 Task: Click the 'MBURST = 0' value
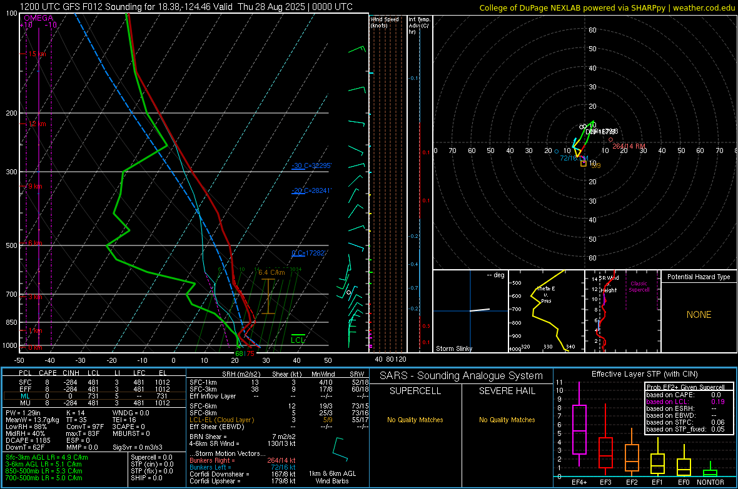[131, 433]
